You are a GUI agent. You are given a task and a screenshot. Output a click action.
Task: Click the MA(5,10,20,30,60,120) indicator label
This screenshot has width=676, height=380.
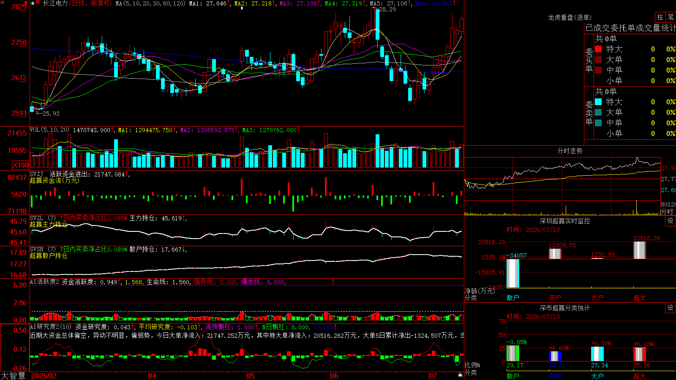[150, 3]
